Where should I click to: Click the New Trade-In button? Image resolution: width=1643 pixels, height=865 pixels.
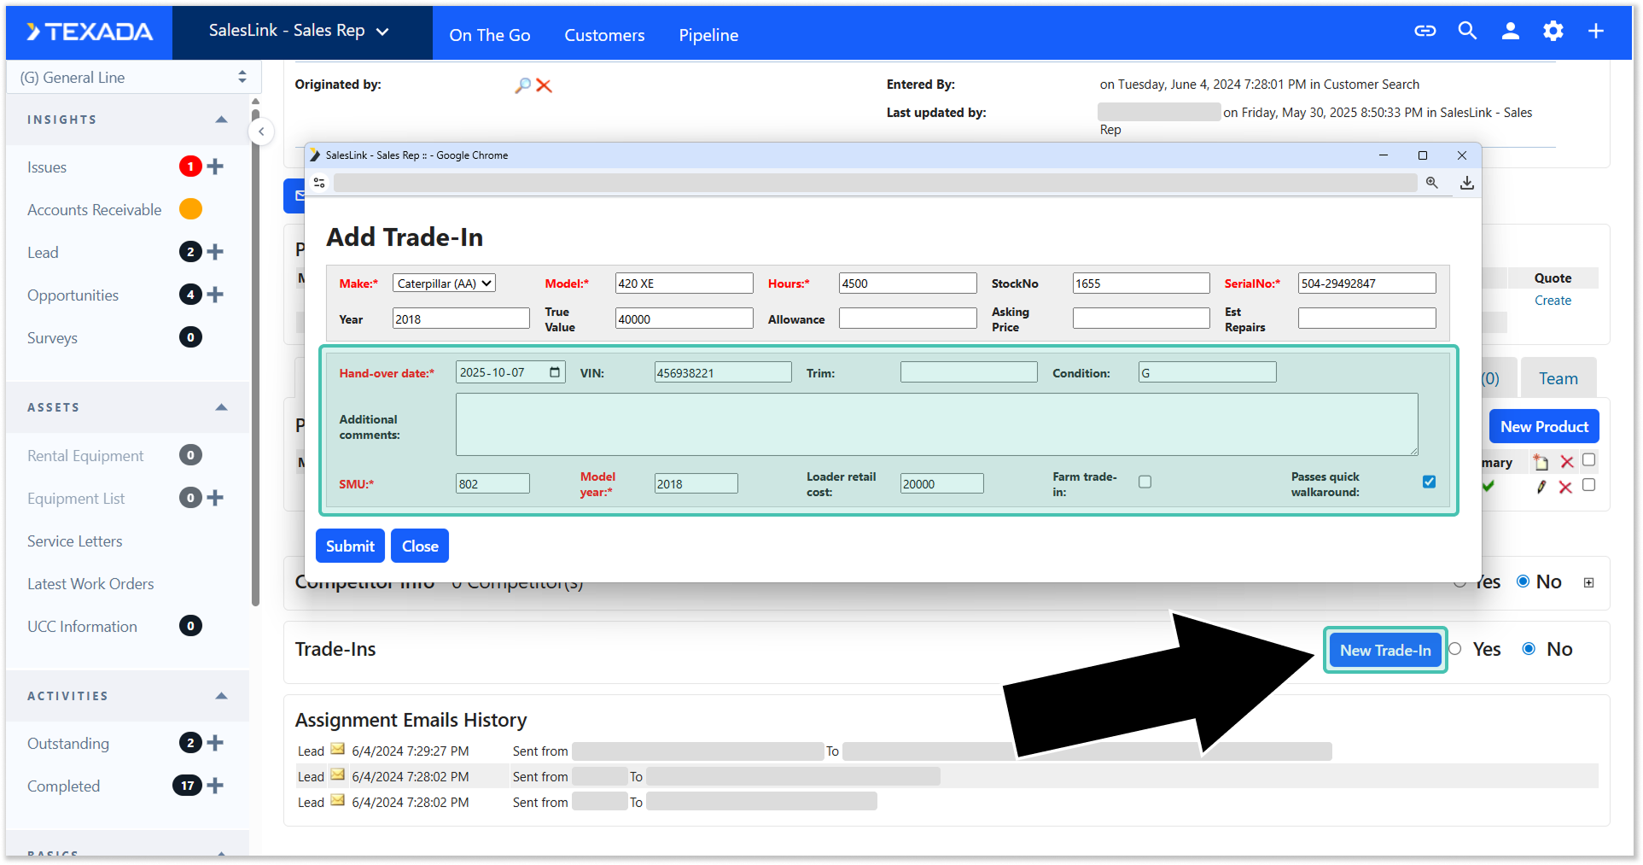(1384, 650)
